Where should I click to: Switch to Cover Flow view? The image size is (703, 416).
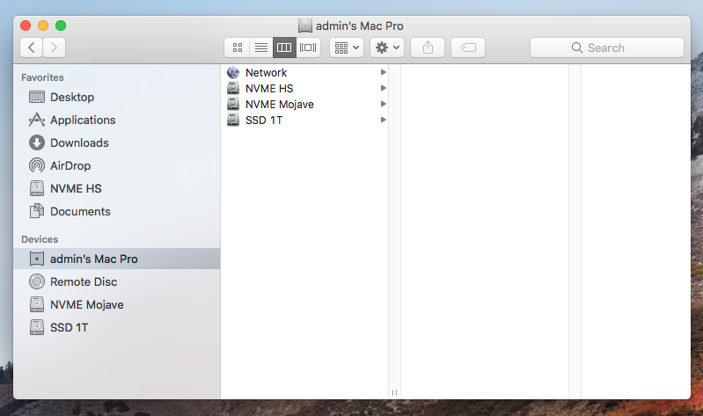(308, 47)
